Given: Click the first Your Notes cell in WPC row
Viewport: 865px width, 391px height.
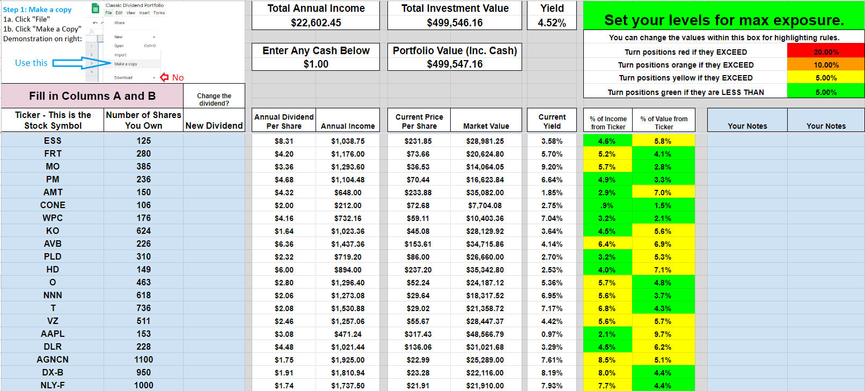Looking at the screenshot, I should click(747, 218).
